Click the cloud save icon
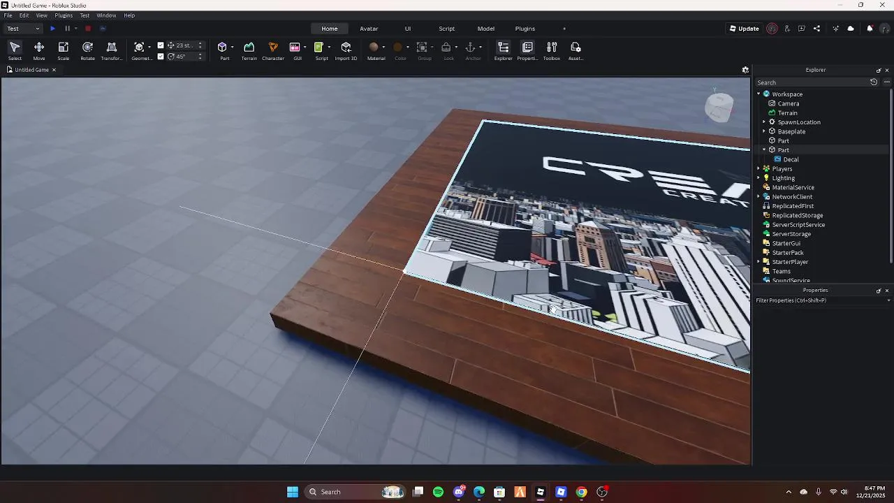Image resolution: width=894 pixels, height=503 pixels. tap(851, 29)
